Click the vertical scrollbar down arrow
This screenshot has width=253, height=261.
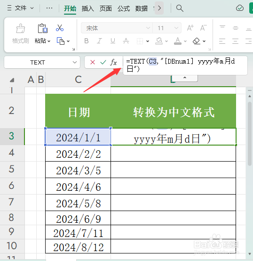coord(250,254)
